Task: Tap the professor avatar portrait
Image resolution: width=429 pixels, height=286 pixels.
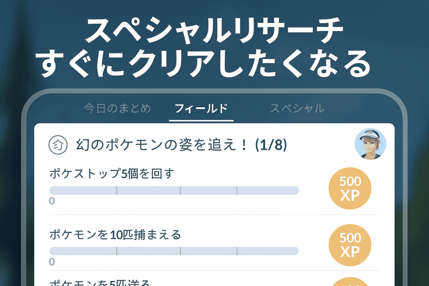Action: (370, 144)
